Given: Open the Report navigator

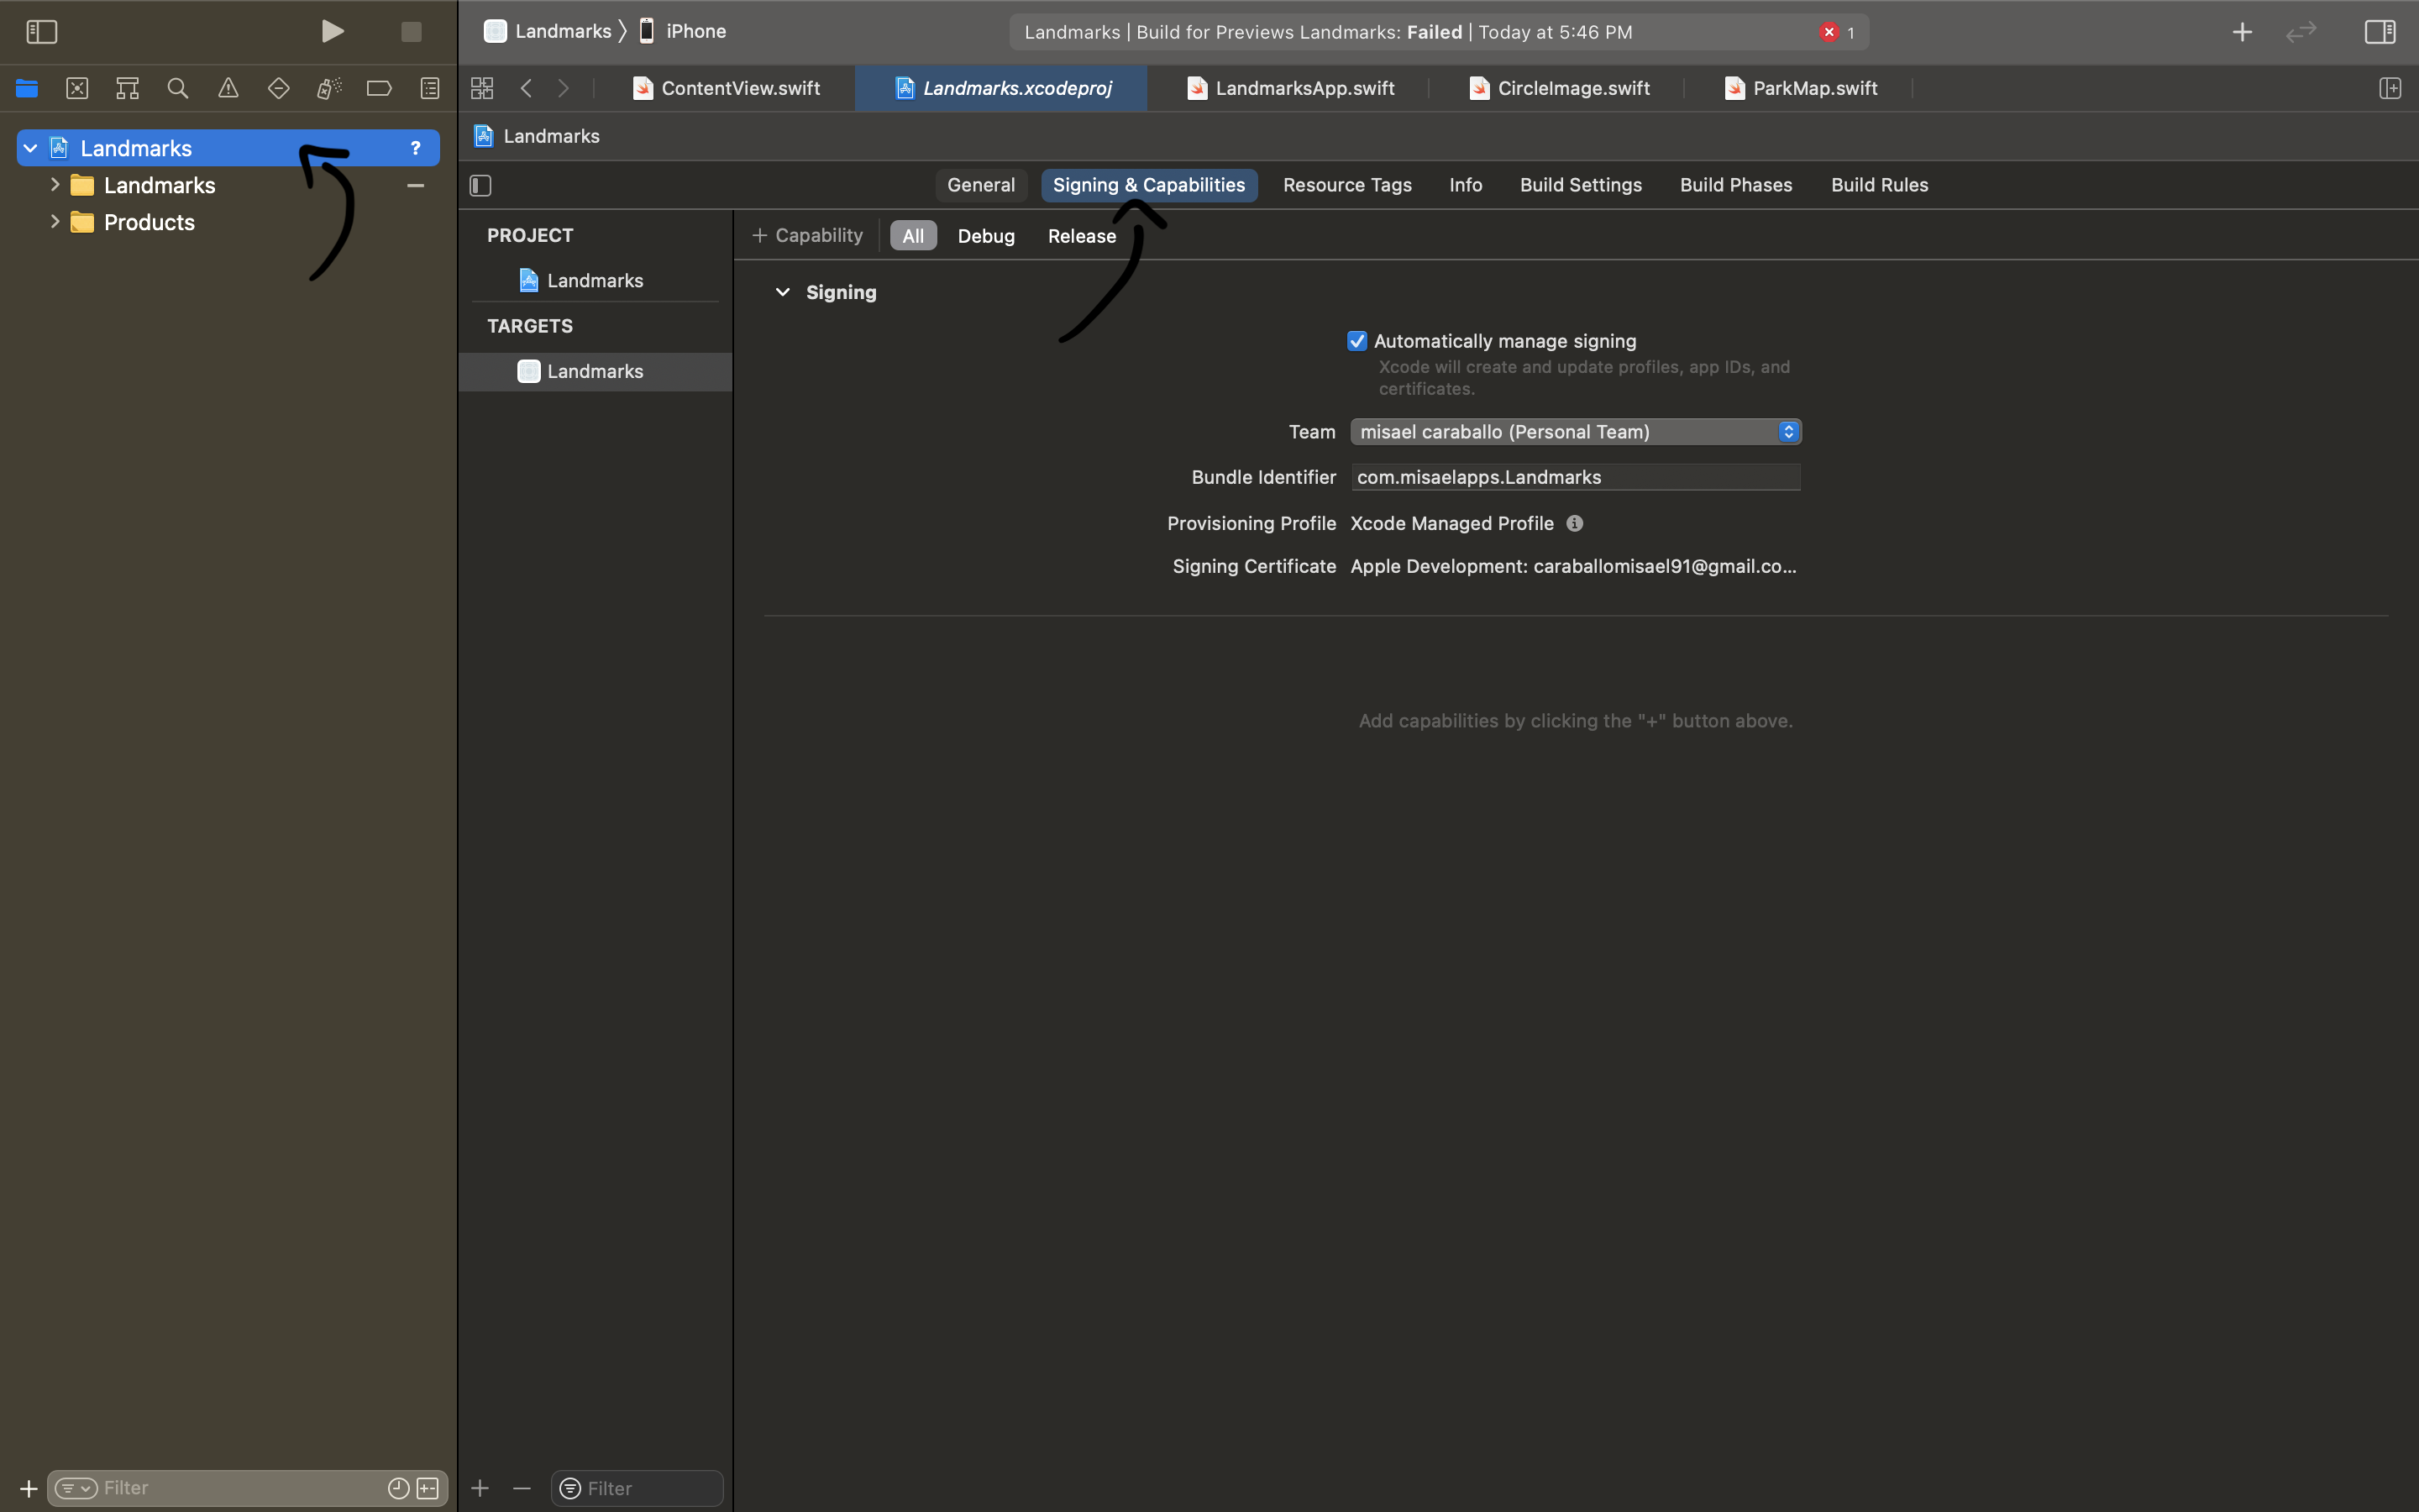Looking at the screenshot, I should coord(430,88).
